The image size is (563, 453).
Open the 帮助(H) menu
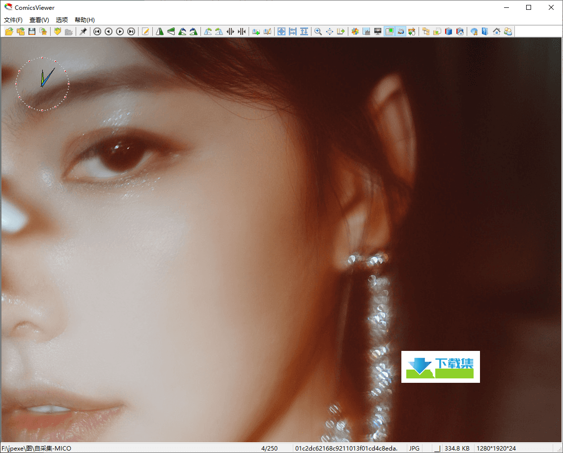coord(84,20)
